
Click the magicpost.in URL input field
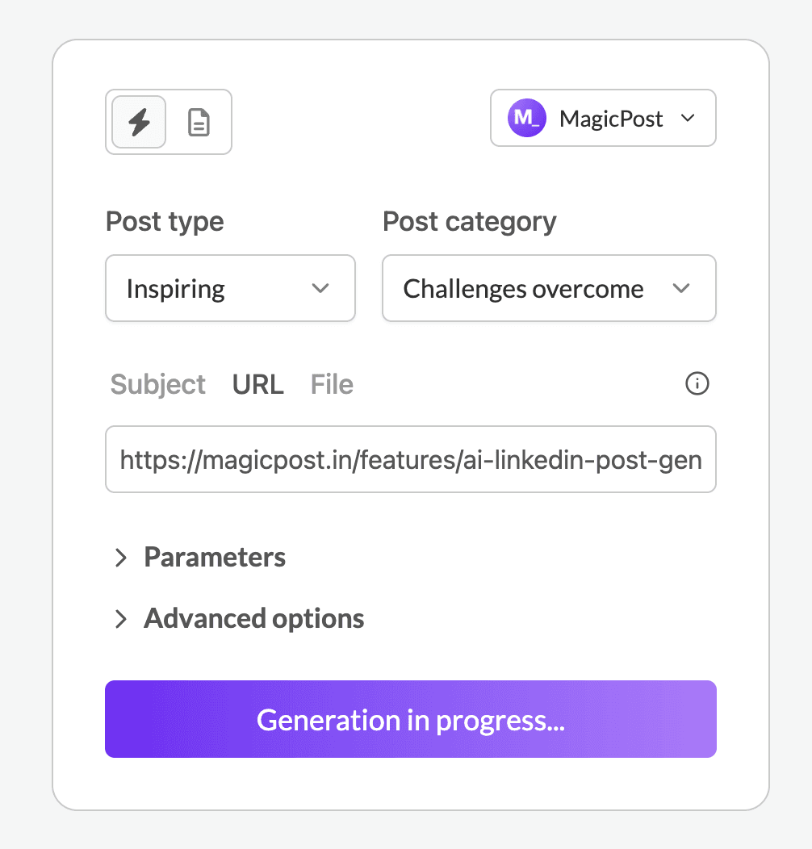(411, 459)
